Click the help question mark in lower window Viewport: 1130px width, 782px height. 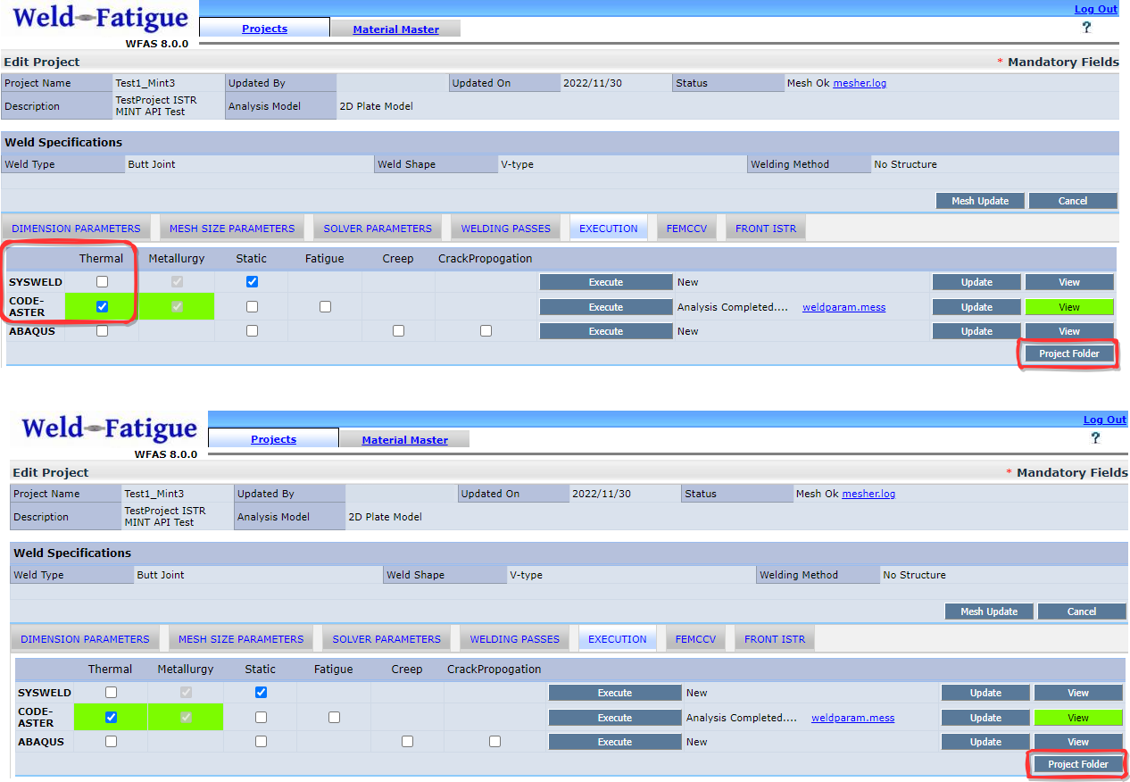pos(1095,438)
